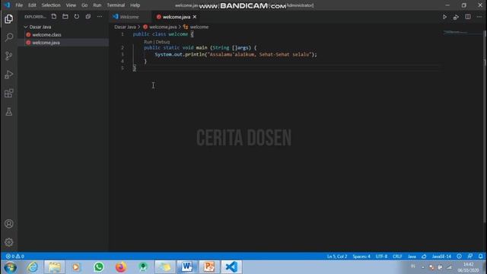The height and width of the screenshot is (274, 487).
Task: Change indentation via Spaces: 4
Action: (x=361, y=256)
